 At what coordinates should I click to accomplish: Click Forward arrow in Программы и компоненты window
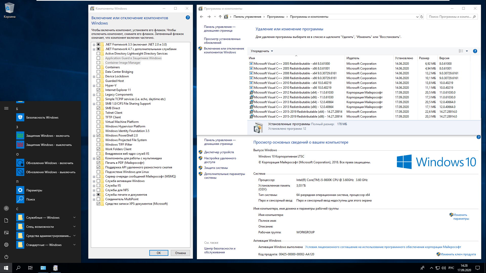209,17
